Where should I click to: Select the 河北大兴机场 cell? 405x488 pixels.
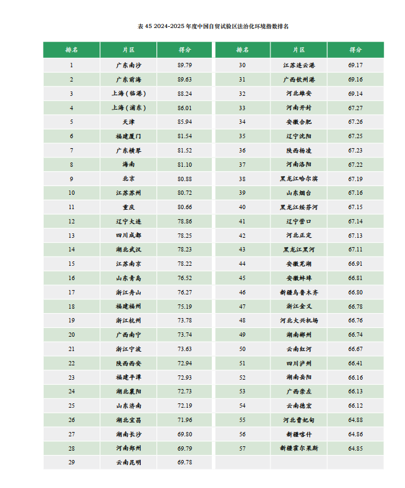click(299, 321)
